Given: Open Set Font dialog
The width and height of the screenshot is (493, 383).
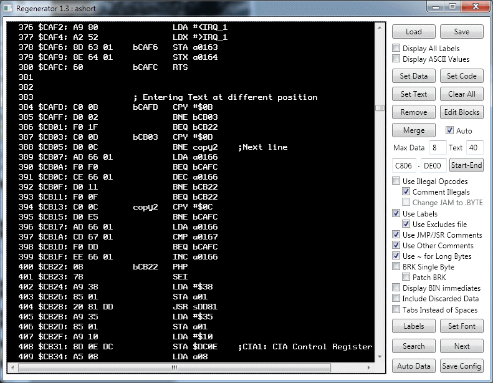Looking at the screenshot, I should pos(462,326).
